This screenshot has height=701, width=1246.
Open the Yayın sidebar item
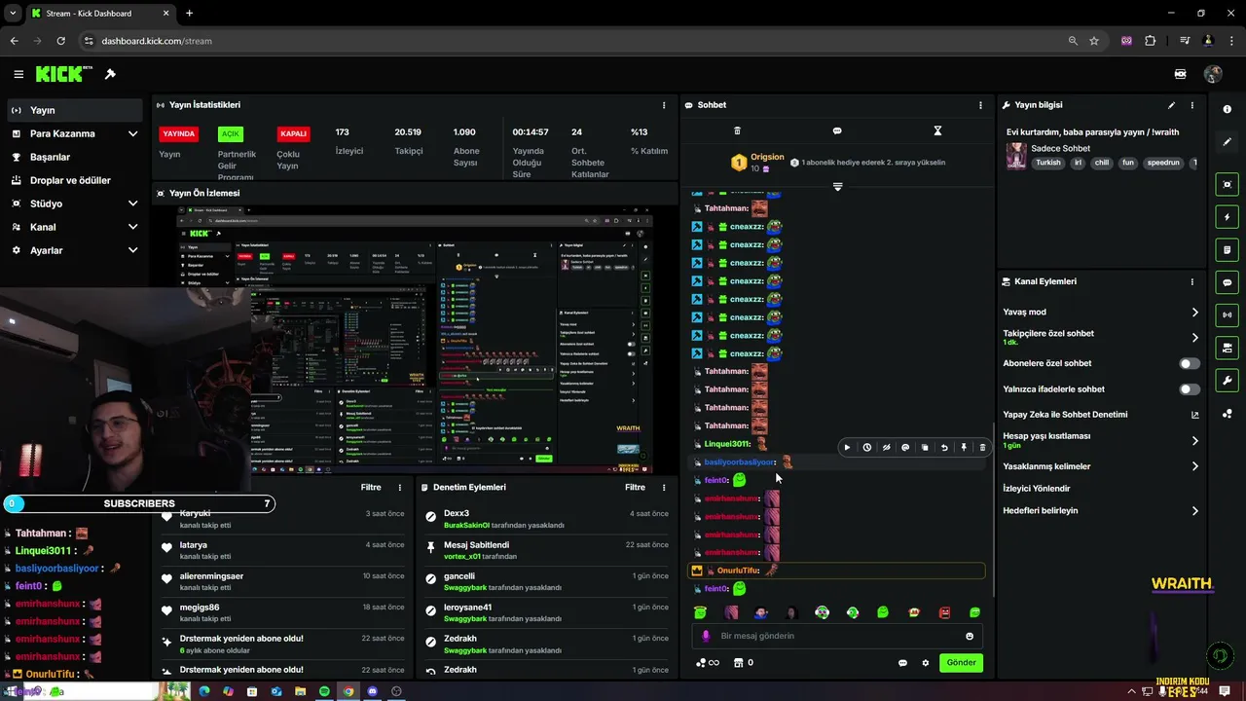[x=74, y=110]
